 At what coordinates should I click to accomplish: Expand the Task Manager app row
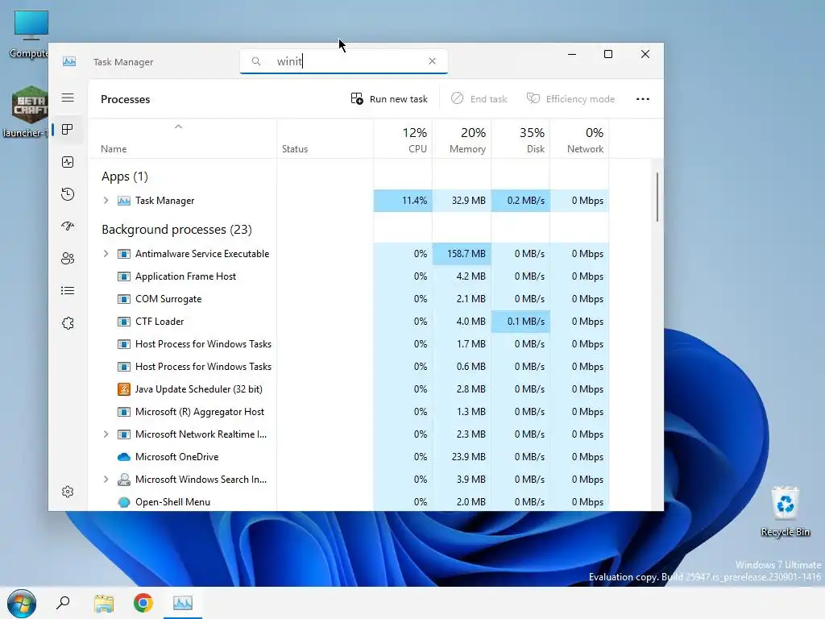[x=106, y=201]
